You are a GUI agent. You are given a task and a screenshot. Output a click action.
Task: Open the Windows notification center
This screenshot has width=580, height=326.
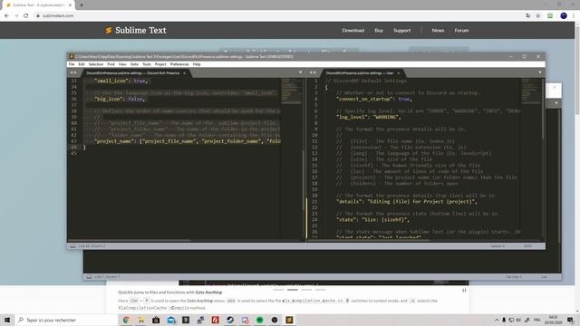coord(570,320)
